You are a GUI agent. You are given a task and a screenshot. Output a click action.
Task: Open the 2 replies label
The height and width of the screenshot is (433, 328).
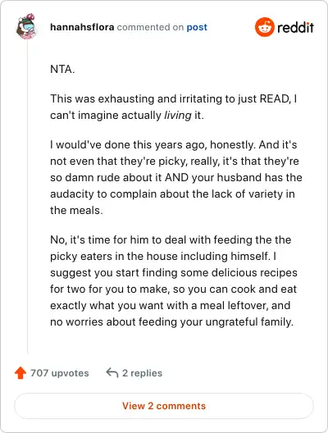142,373
